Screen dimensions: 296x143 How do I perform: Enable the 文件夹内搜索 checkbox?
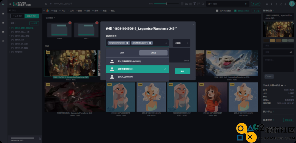coord(217,11)
